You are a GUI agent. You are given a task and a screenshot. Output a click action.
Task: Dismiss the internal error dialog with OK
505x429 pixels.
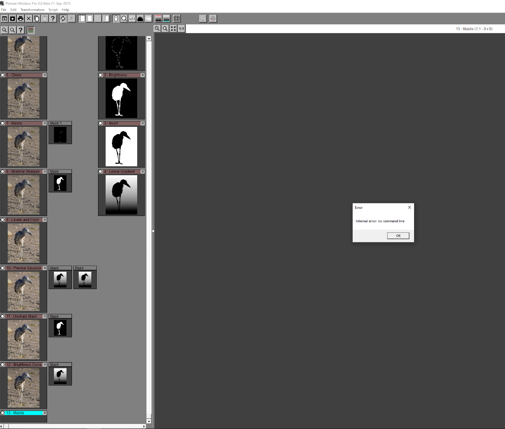(398, 236)
